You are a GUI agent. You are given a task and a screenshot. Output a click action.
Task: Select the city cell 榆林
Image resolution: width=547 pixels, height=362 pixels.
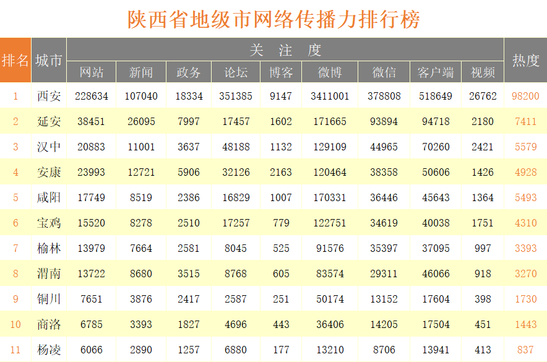tap(49, 248)
